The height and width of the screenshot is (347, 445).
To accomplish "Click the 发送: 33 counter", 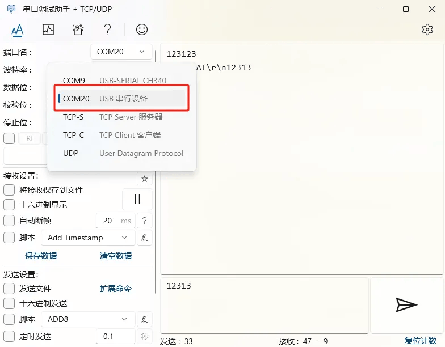I will 176,341.
